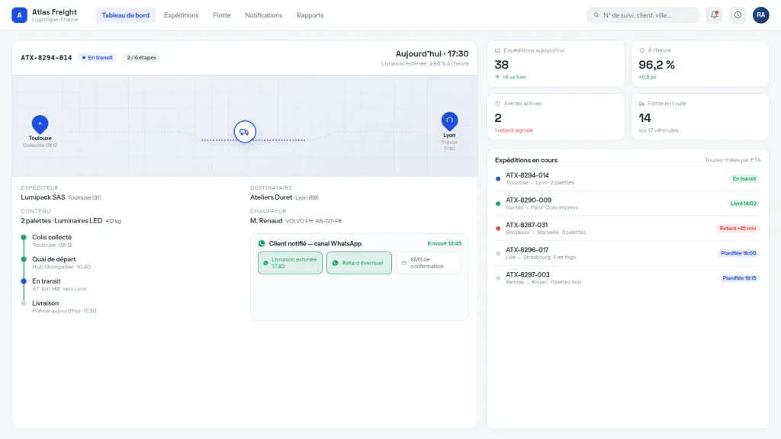The height and width of the screenshot is (439, 781).
Task: Open the Toutes · triées par ETA filter
Action: [732, 160]
